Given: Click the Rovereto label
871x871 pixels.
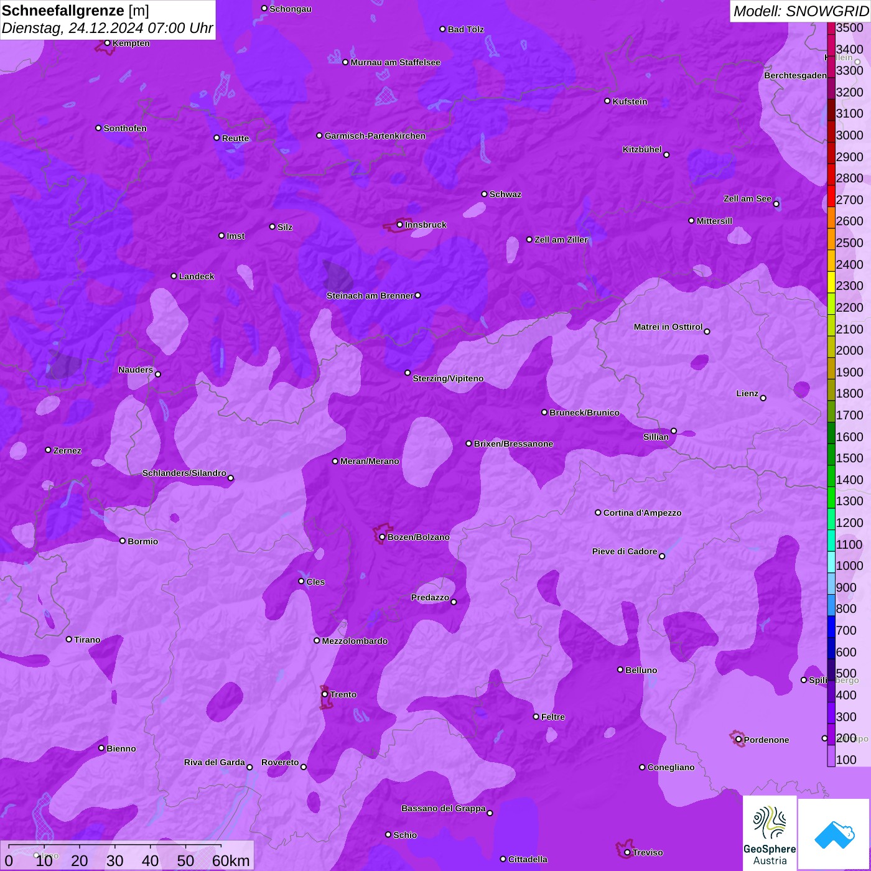Looking at the screenshot, I should point(280,762).
